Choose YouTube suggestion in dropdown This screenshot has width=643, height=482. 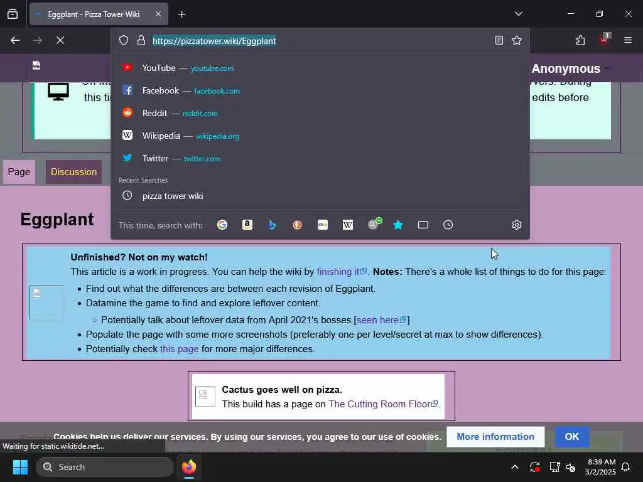(320, 68)
